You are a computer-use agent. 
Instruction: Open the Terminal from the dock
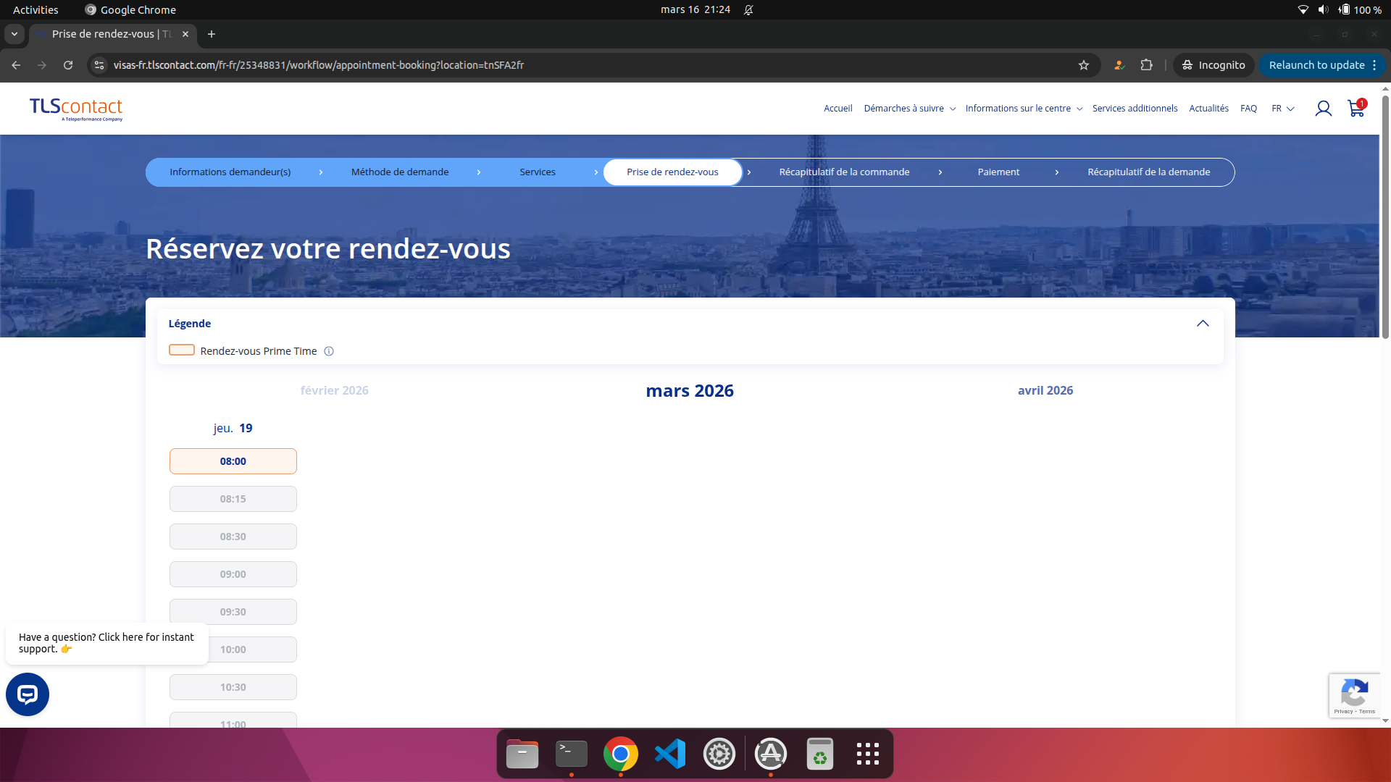(x=571, y=753)
